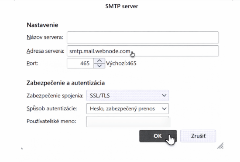Decrease the port with the down arrow
240x162 pixels.
pyautogui.click(x=99, y=66)
